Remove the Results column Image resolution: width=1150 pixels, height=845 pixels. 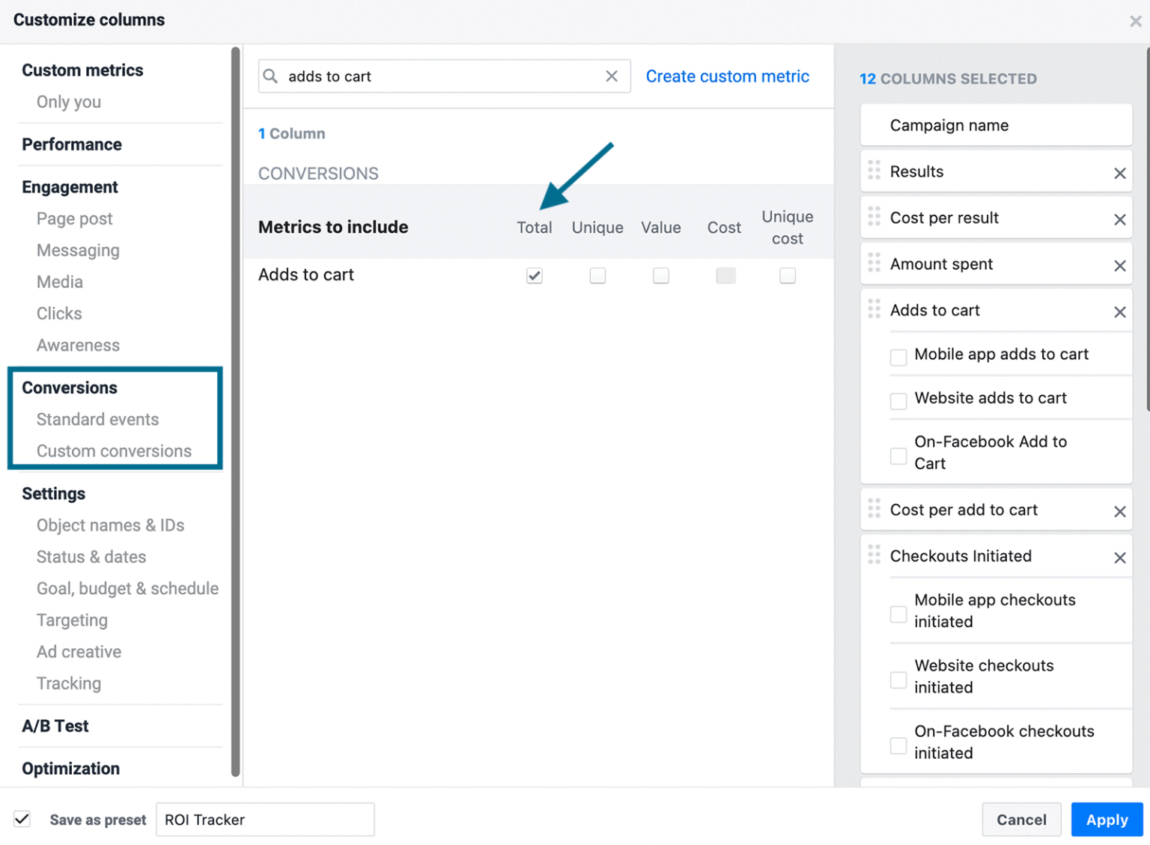[x=1119, y=172]
